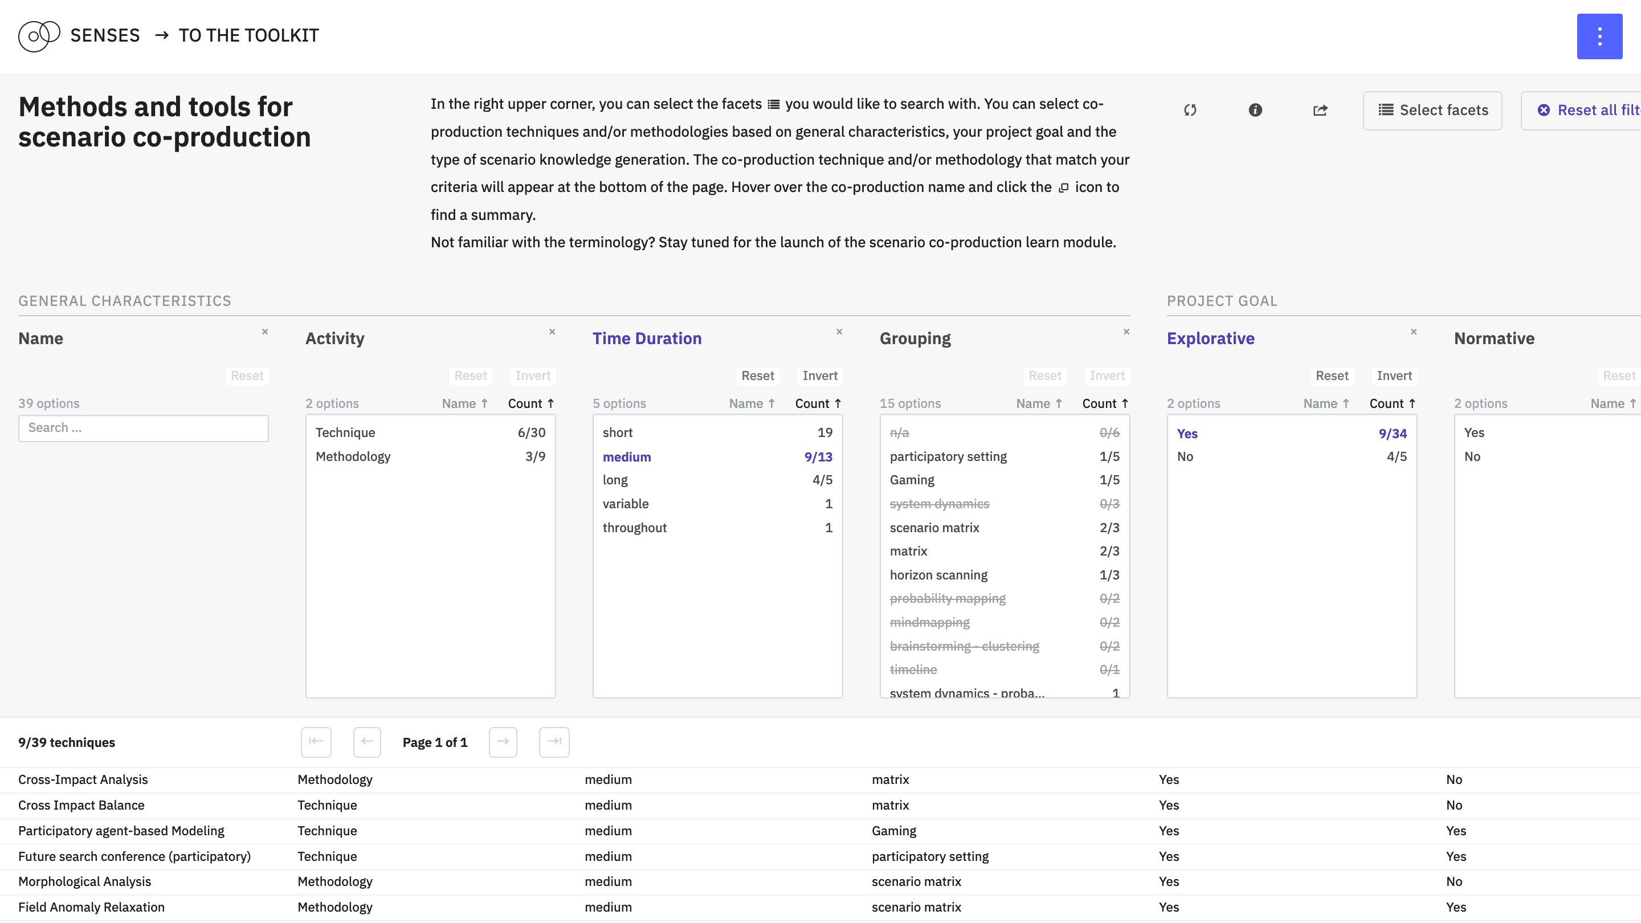Image resolution: width=1641 pixels, height=923 pixels.
Task: Select the Technique activity option
Action: (345, 432)
